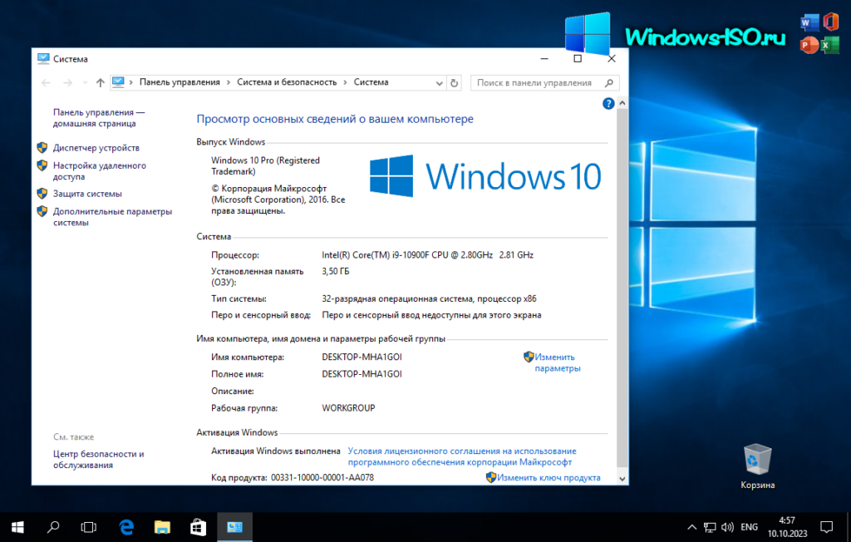Maximize the Система window
The image size is (851, 542).
(578, 59)
